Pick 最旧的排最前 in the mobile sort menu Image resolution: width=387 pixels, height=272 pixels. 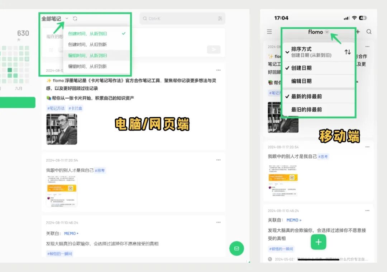(x=319, y=109)
